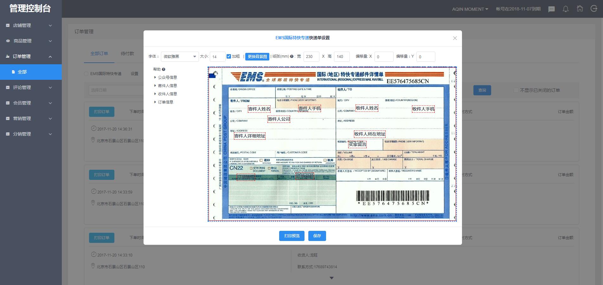Expand 店铺管理 sidebar chevron
This screenshot has width=603, height=285.
(50, 25)
